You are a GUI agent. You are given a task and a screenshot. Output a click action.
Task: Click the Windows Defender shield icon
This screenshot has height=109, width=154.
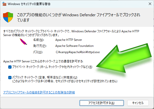click(8, 17)
